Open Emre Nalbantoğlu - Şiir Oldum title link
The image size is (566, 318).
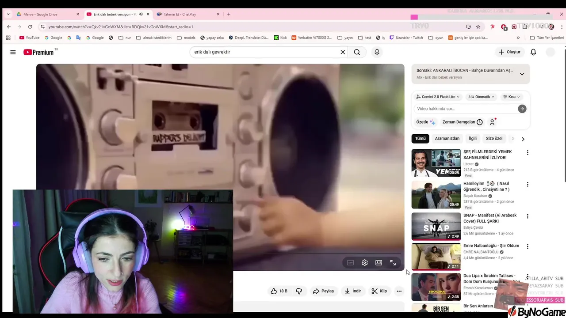click(491, 246)
